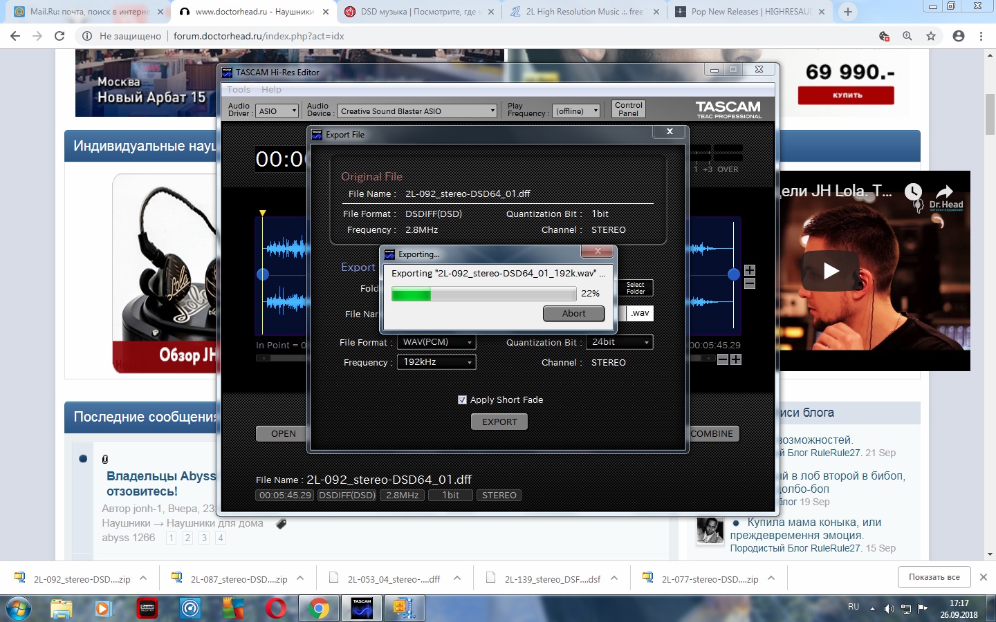Abort the export in progress
The width and height of the screenshot is (996, 622).
tap(573, 314)
